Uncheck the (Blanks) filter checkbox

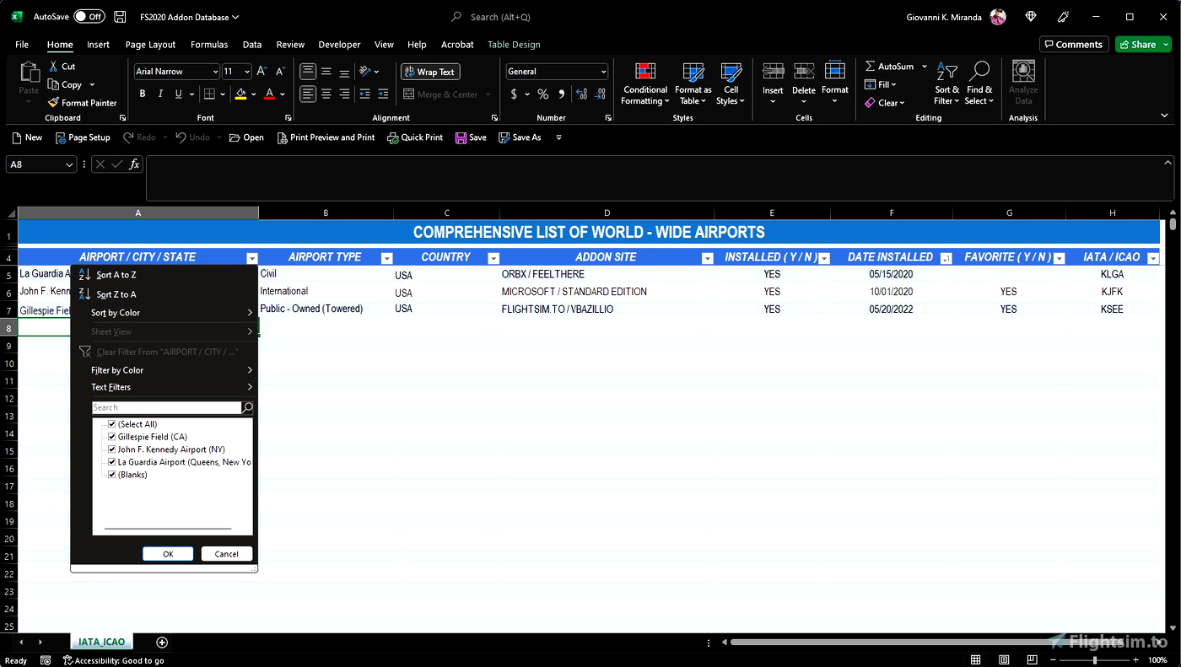111,475
